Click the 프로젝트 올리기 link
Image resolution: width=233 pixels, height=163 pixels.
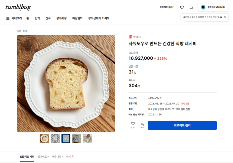pyautogui.click(x=167, y=7)
